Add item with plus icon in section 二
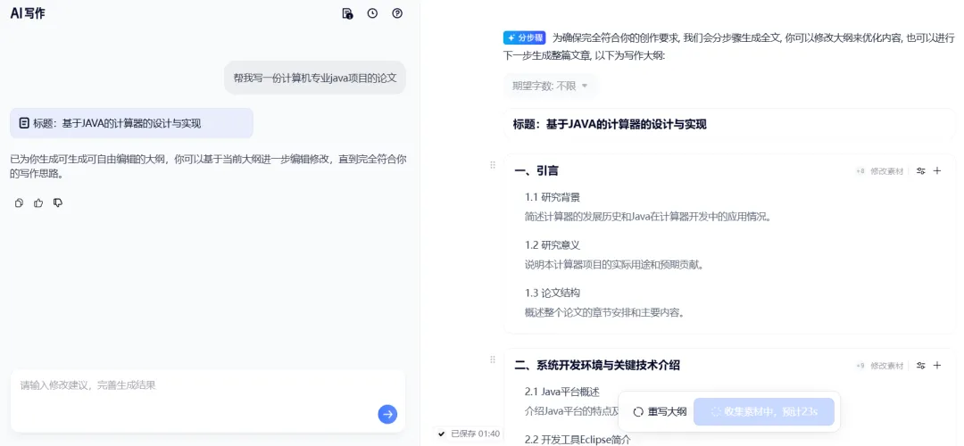964x446 pixels. click(x=937, y=365)
